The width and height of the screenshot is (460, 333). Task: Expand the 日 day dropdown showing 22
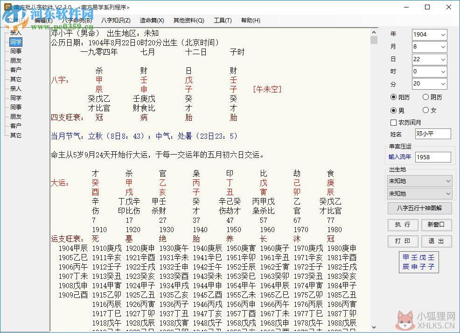pos(443,59)
